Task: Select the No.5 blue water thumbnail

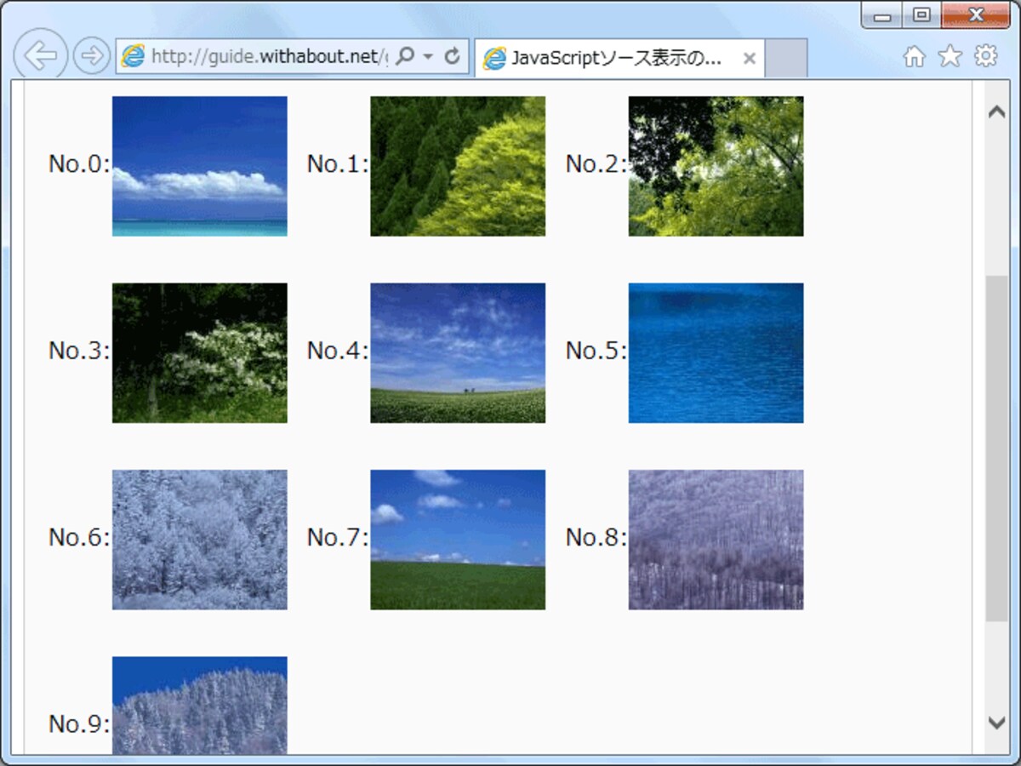Action: [716, 352]
